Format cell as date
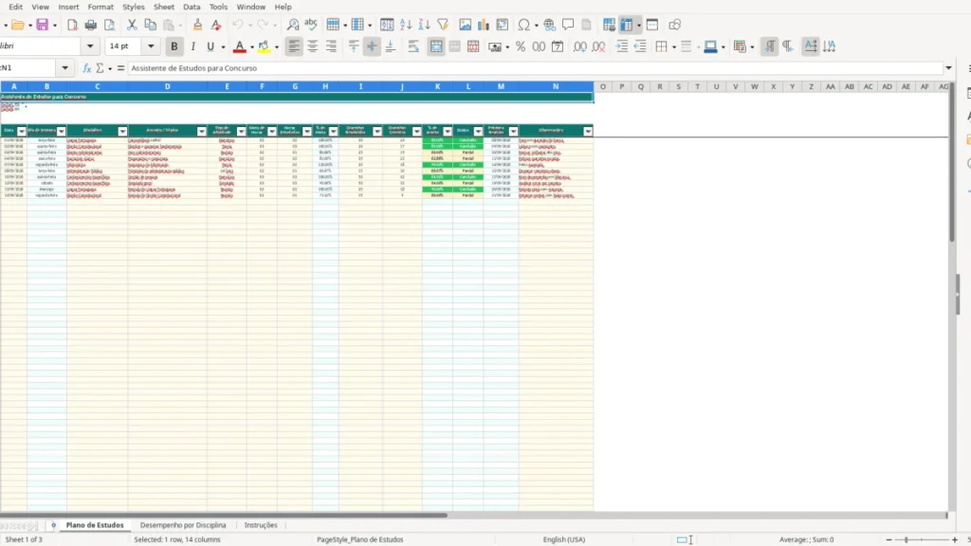The width and height of the screenshot is (971, 546). click(558, 46)
